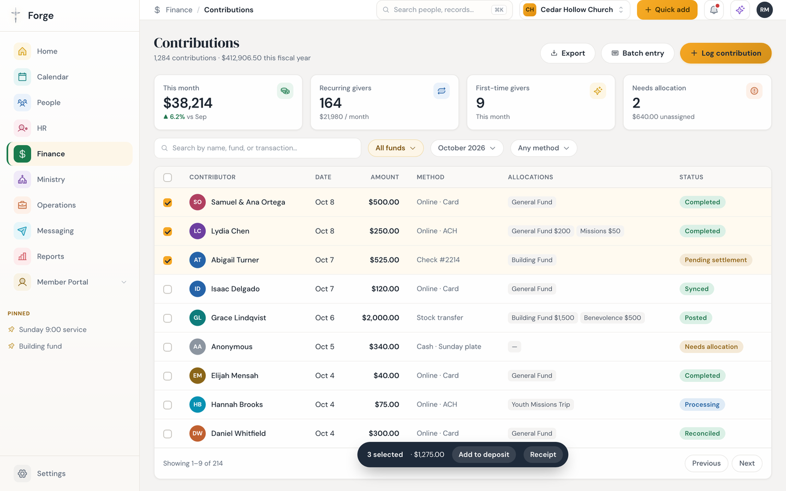Uncheck the Lydia Chen row checkbox

click(168, 231)
